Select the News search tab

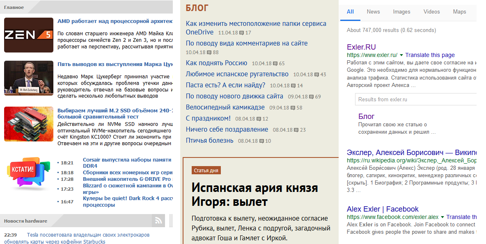[373, 12]
